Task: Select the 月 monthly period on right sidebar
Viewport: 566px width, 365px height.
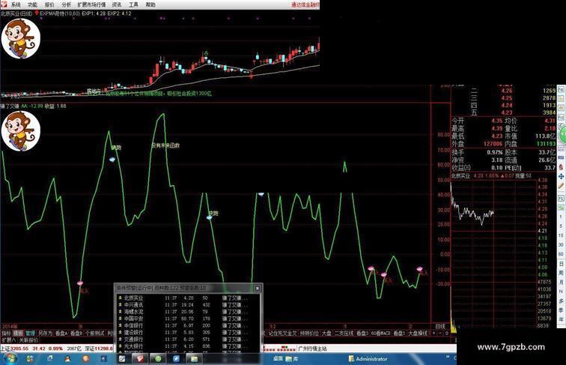Action: click(561, 283)
